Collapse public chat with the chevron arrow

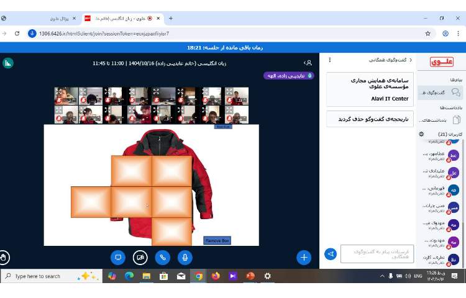coord(411,60)
